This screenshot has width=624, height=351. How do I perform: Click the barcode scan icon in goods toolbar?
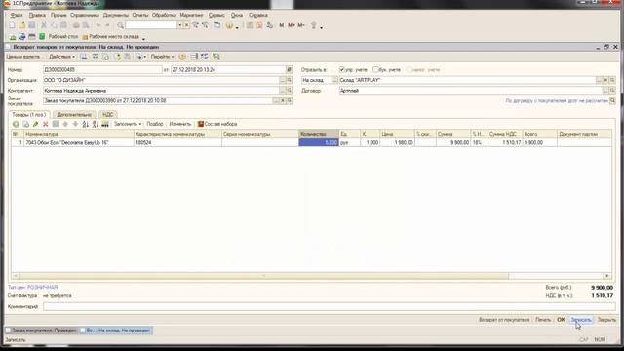[105, 124]
